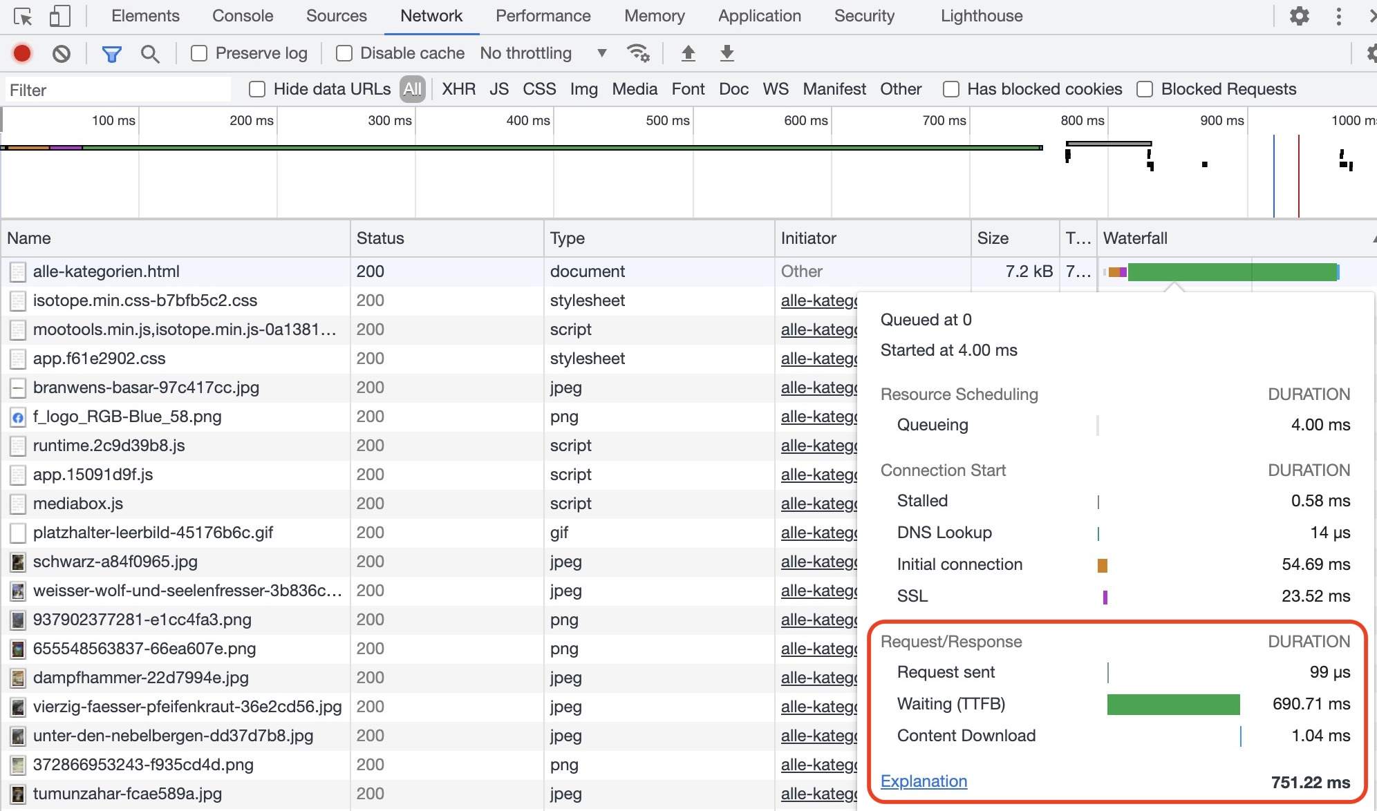Export HAR file with download arrow
This screenshot has height=811, width=1377.
pos(727,53)
